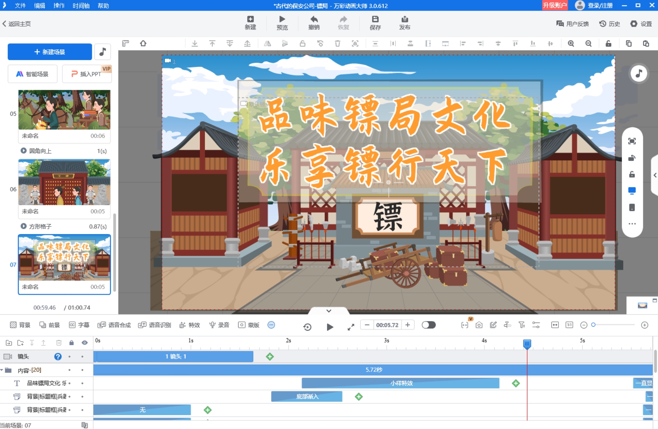Open the 文件 menu
Screen dimensions: 658x429
20,6
